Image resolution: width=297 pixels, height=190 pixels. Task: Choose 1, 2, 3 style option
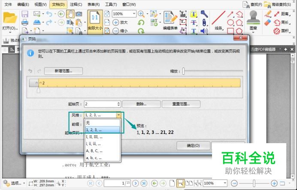(x=103, y=130)
